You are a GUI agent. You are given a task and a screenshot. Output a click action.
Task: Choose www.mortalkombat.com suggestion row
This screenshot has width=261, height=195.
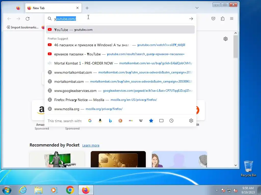[120, 72]
